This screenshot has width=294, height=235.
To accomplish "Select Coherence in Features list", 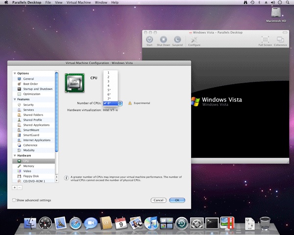I will coord(33,145).
